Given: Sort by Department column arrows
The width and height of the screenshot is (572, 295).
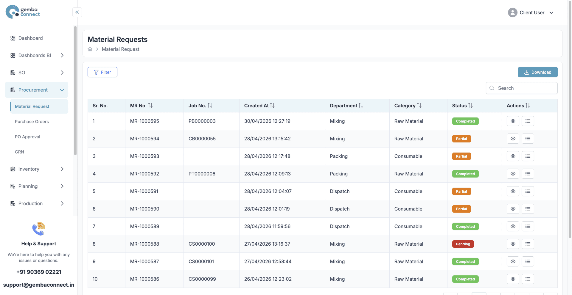Looking at the screenshot, I should pos(361,105).
